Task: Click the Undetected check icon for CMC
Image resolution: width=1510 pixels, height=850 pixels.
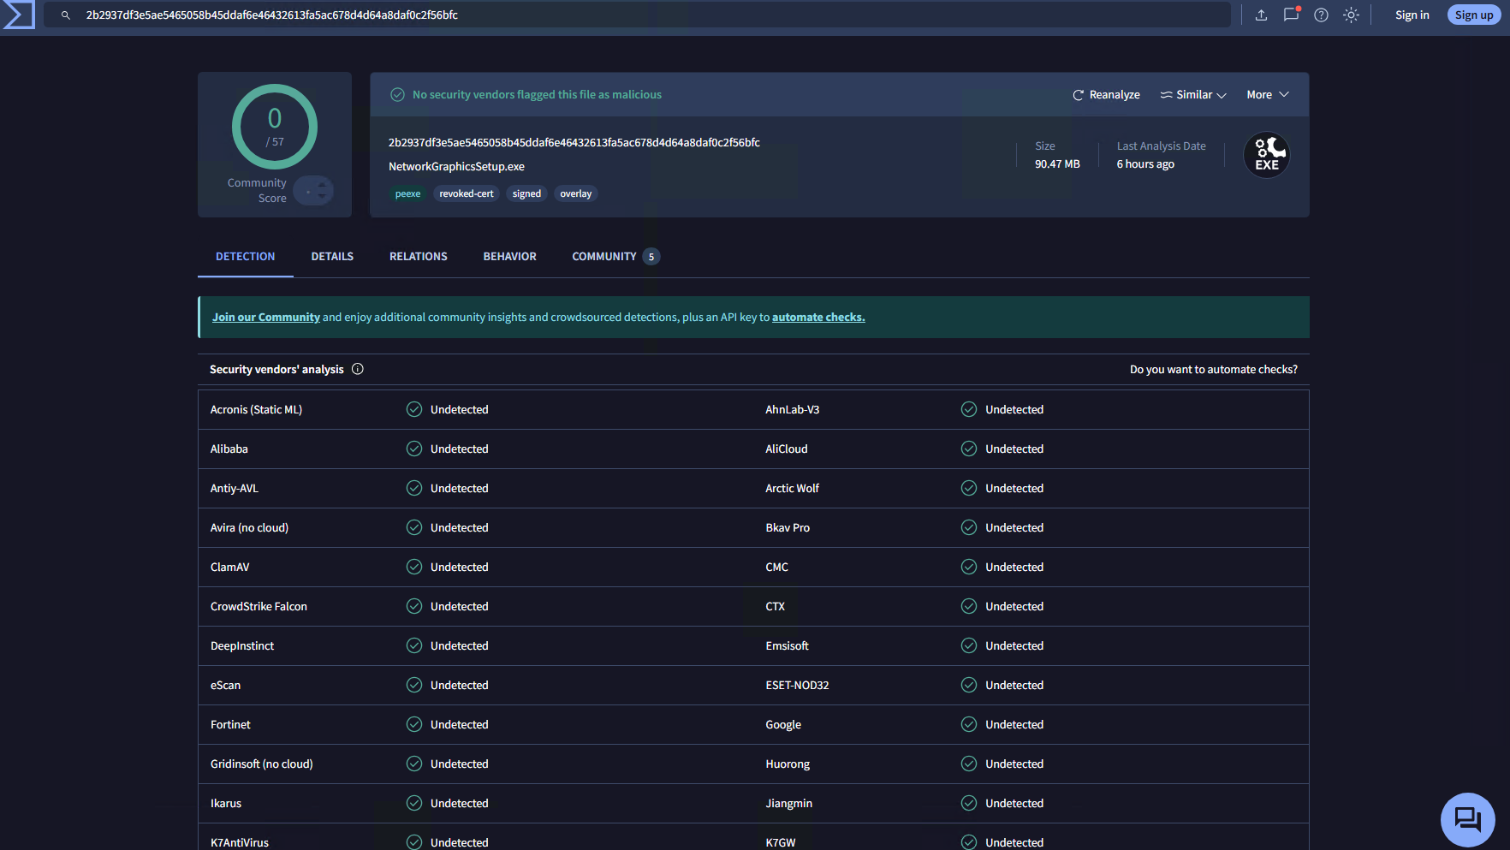Action: 969,567
